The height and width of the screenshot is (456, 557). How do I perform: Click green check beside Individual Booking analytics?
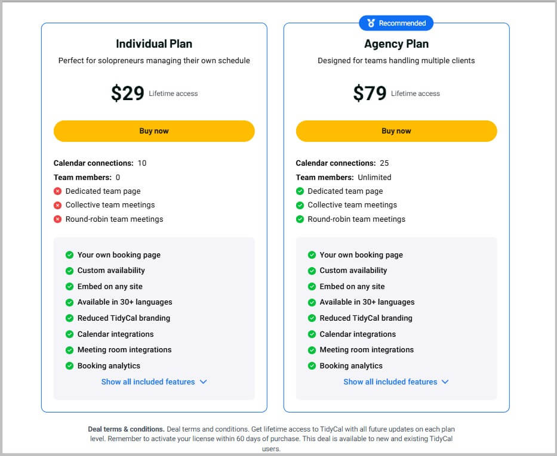[69, 366]
